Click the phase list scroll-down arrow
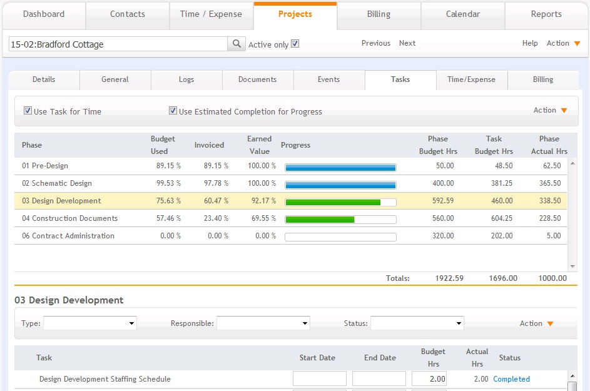590x391 pixels. click(572, 267)
